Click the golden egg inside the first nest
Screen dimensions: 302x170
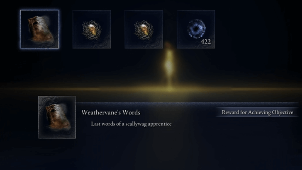pyautogui.click(x=93, y=30)
